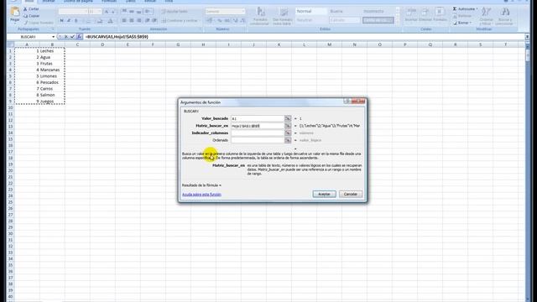
Task: Click the Valor_buscado input field
Action: pos(258,118)
